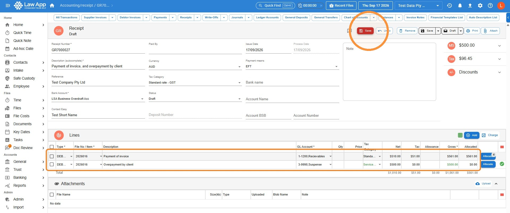Click the Print button
This screenshot has height=213, width=510.
472,31
